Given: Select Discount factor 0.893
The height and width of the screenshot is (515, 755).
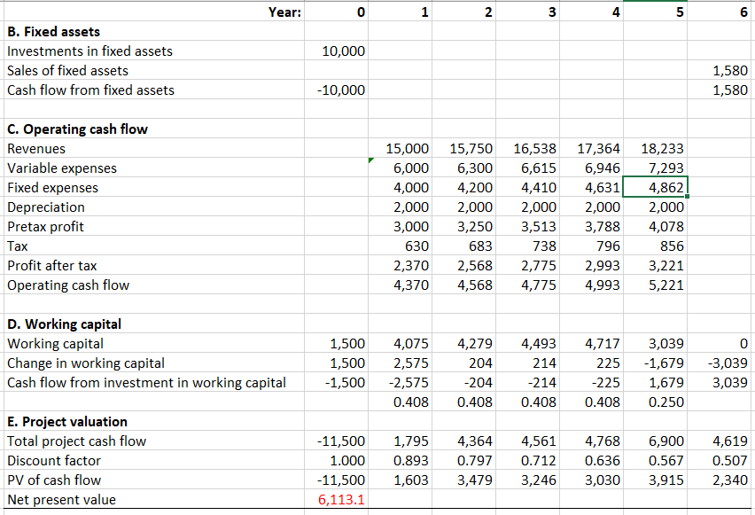Looking at the screenshot, I should (401, 460).
